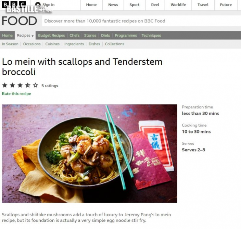This screenshot has width=241, height=229.
Task: Click the Collections link
Action: coord(114,44)
